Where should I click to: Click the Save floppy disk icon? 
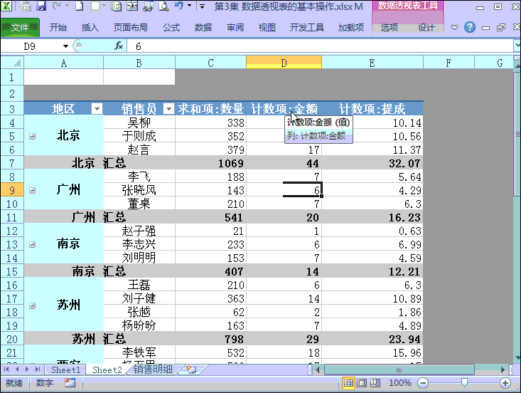point(41,6)
